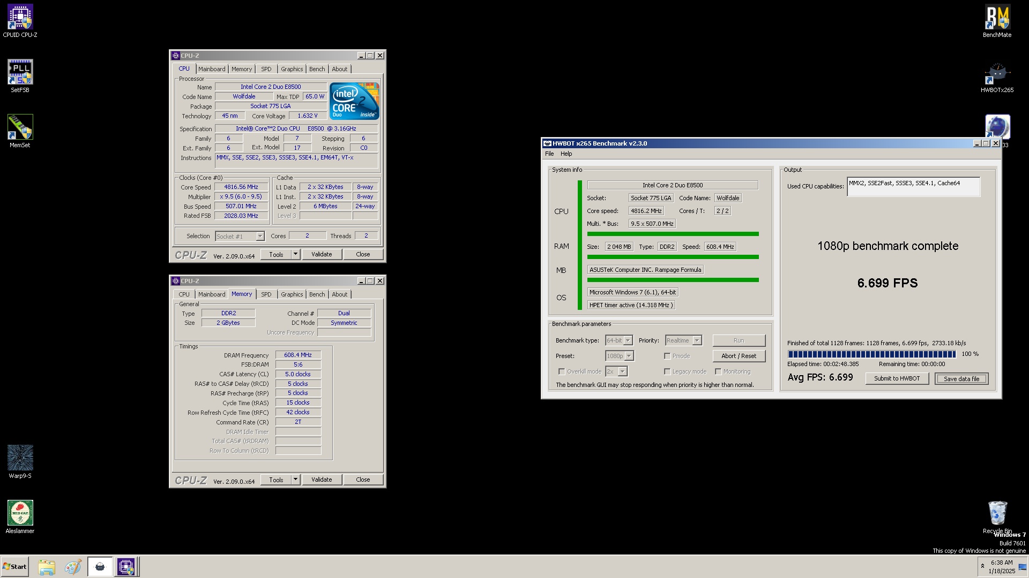Image resolution: width=1029 pixels, height=578 pixels.
Task: Switch to Mainboard tab in top CPU-Z
Action: (x=212, y=69)
